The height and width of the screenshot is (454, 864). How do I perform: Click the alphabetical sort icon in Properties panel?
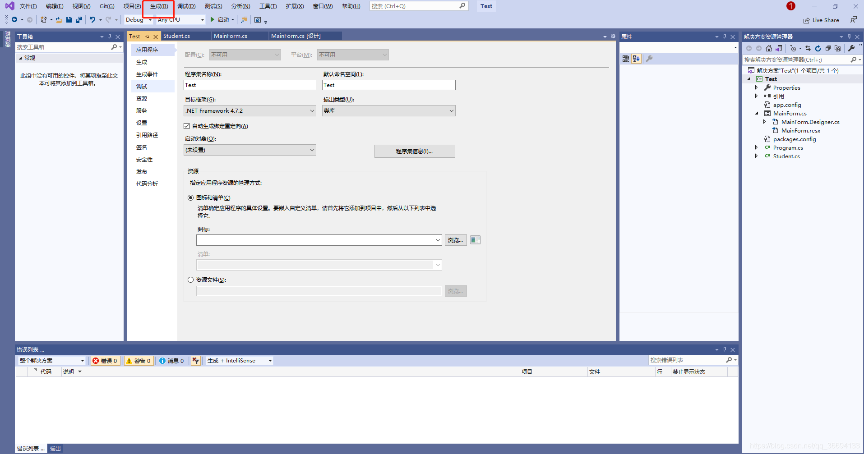point(636,59)
